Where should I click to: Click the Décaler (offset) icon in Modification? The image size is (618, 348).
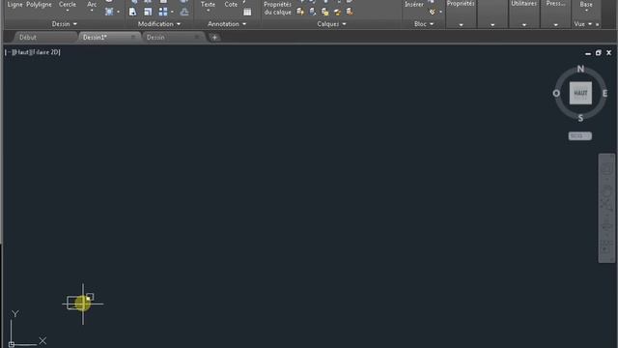click(x=184, y=12)
